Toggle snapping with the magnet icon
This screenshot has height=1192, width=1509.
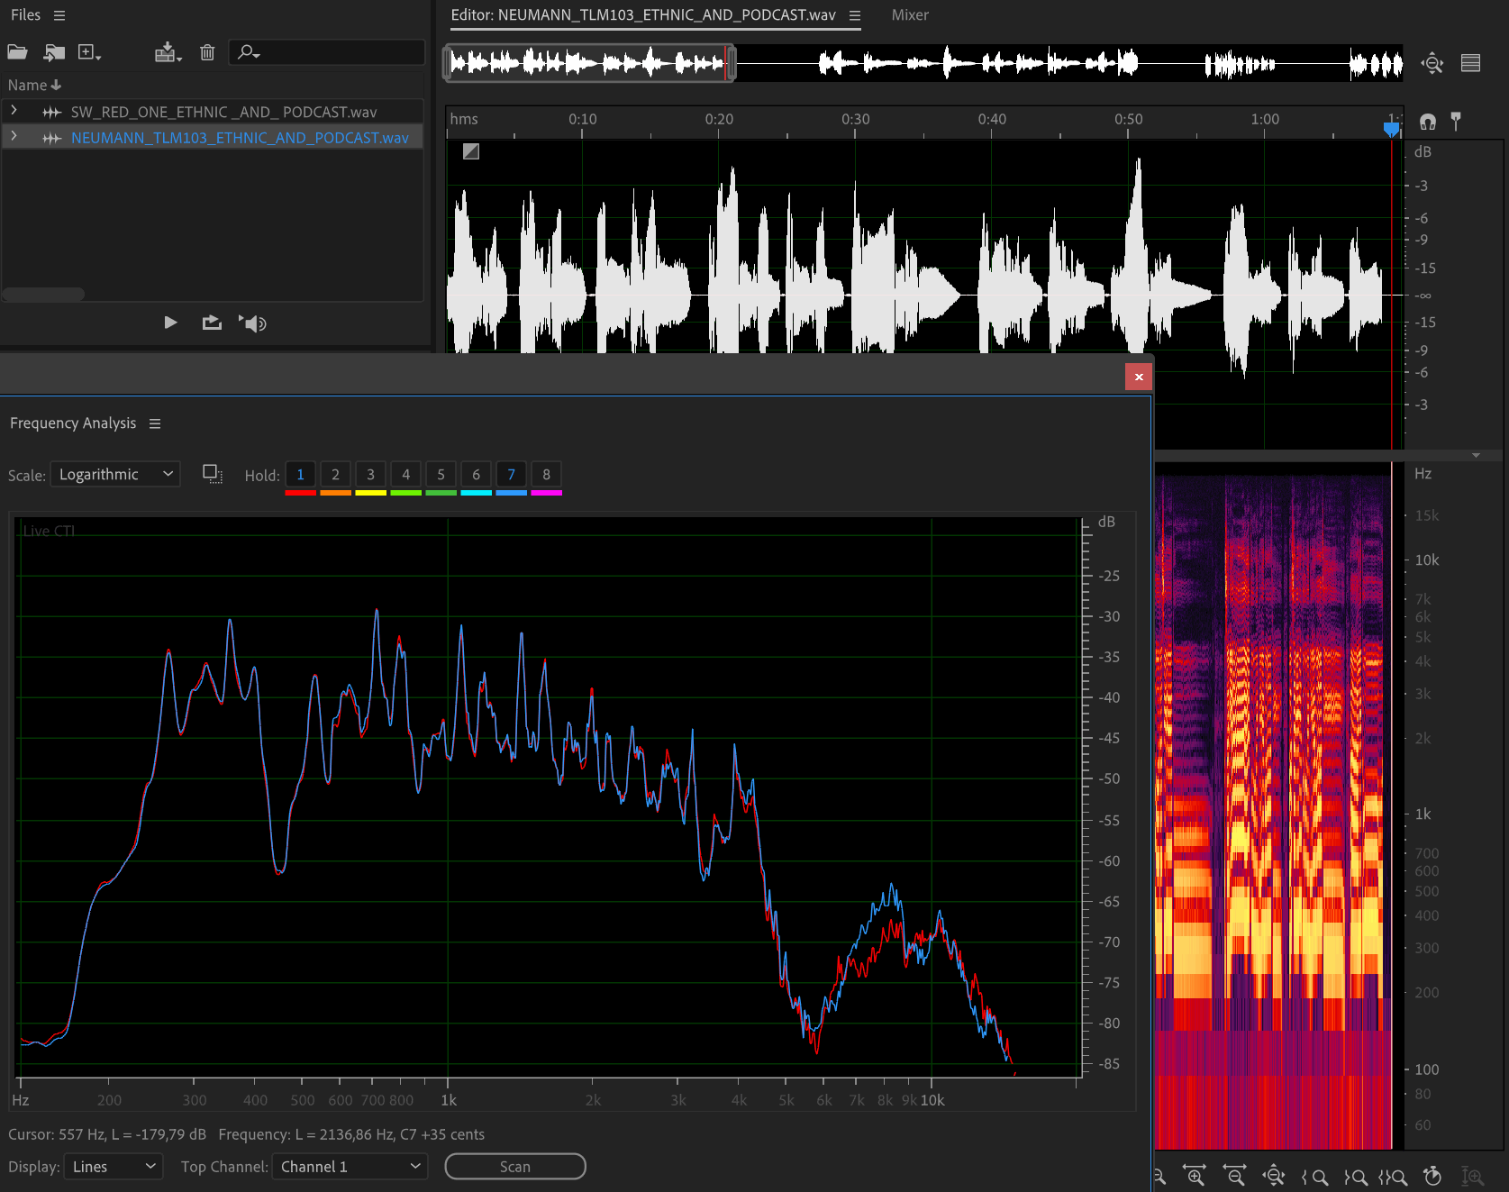pyautogui.click(x=1427, y=122)
